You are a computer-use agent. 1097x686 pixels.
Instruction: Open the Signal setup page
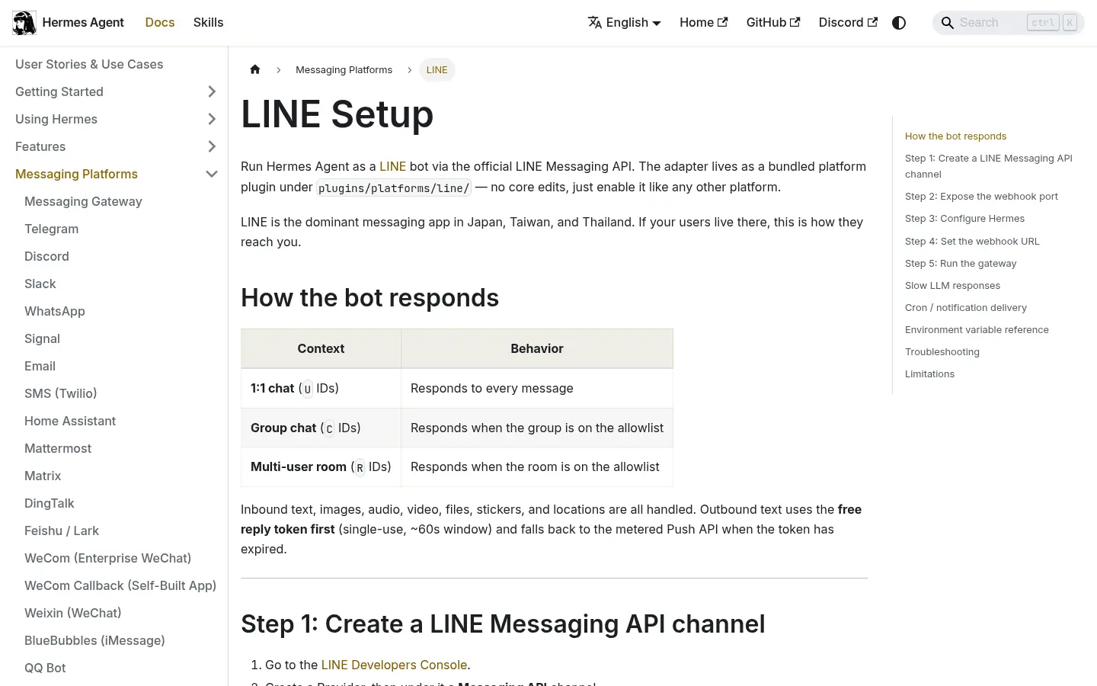pyautogui.click(x=42, y=338)
